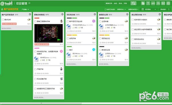The width and height of the screenshot is (172, 105).
Task: Check the 合同评审 task checkbox
Action: tap(68, 38)
